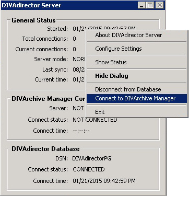Click the Total connections label

point(45,39)
